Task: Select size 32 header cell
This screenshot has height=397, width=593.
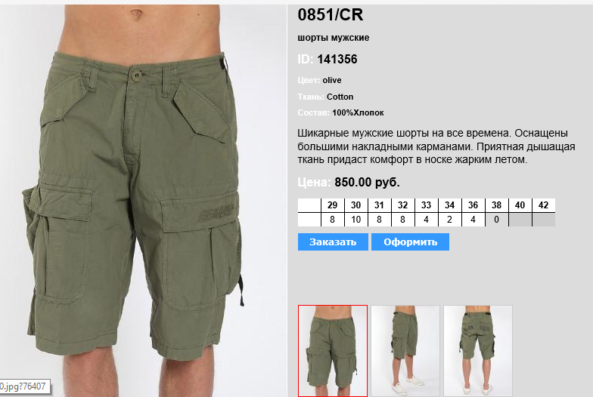Action: click(402, 205)
